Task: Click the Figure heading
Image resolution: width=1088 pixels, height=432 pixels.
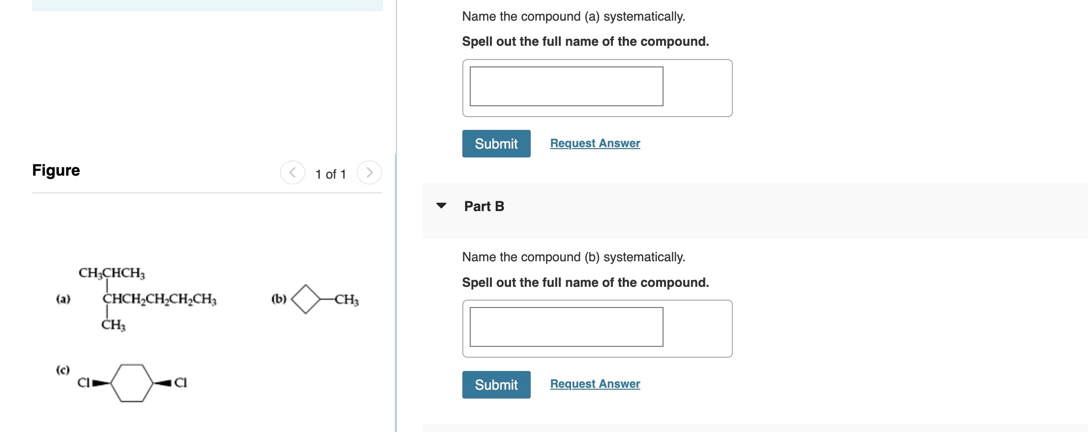Action: coord(56,170)
